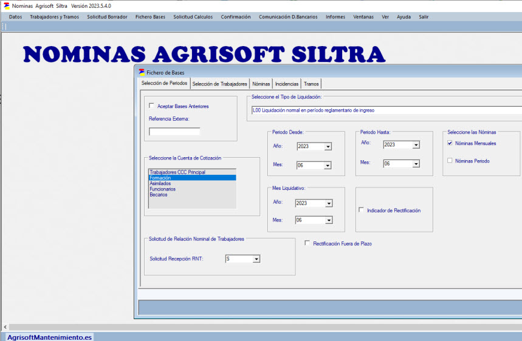This screenshot has height=341, width=522.
Task: Open the Solicitud Calculos menu
Action: click(193, 17)
